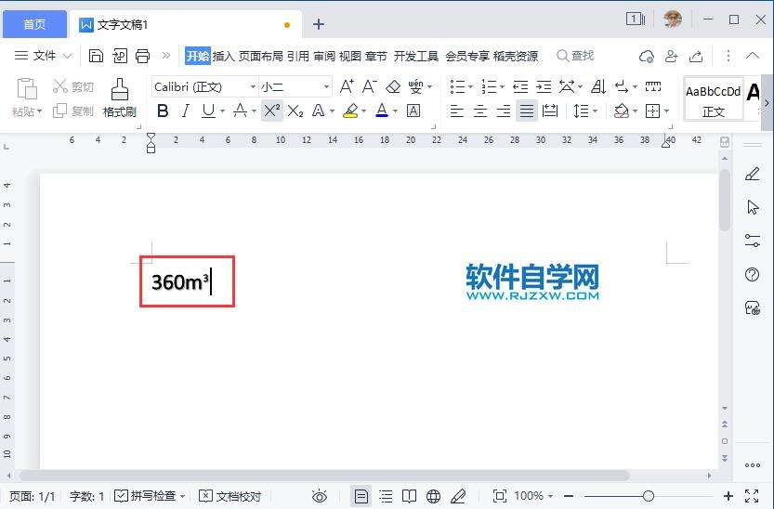Screen dimensions: 774x509
Task: Click the share arrow icon
Action: pos(696,57)
